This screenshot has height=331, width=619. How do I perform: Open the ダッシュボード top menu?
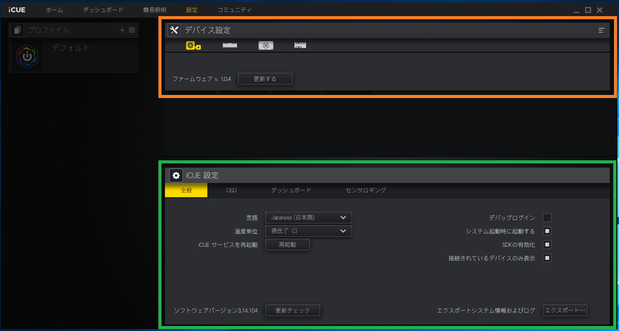tap(103, 10)
